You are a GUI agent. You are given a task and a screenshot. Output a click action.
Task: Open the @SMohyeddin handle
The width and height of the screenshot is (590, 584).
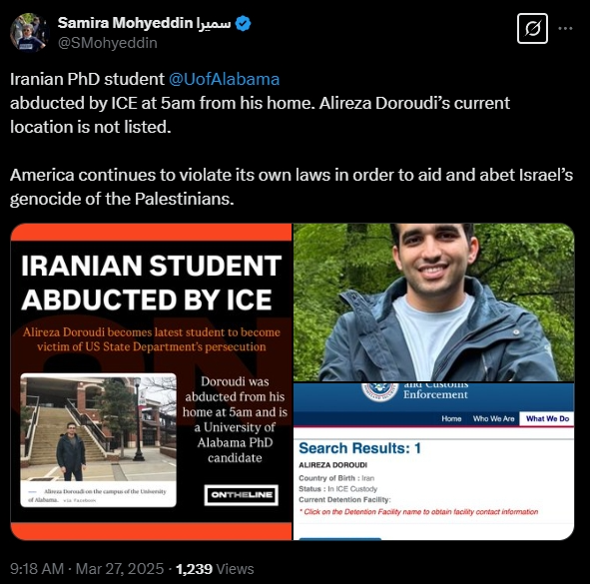click(108, 43)
